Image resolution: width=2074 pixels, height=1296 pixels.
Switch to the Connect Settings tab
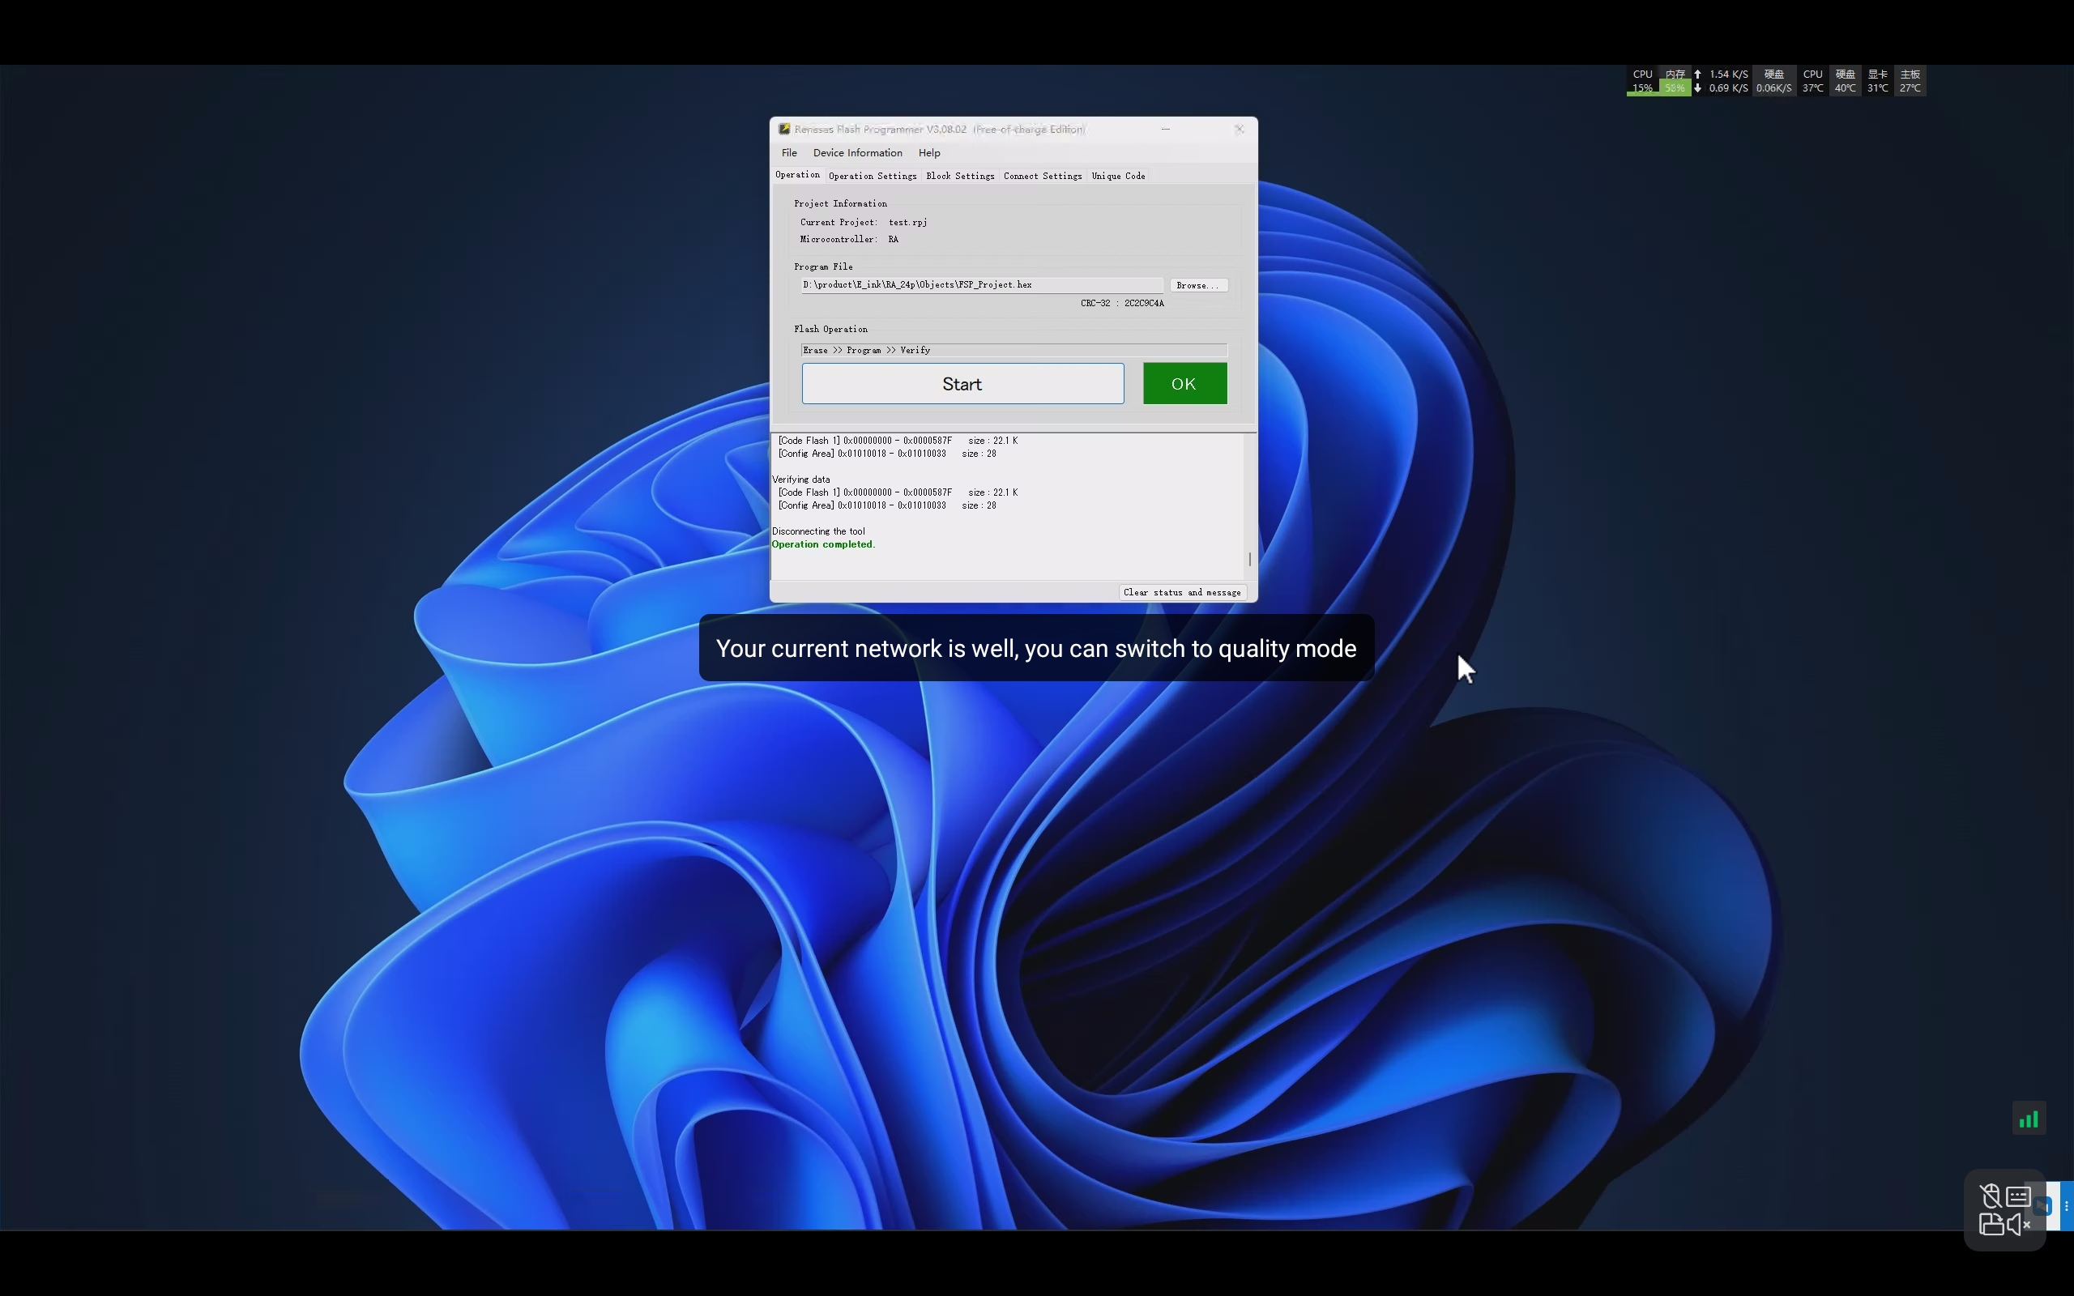(1042, 176)
